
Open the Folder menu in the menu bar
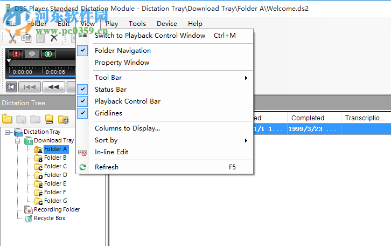[37, 24]
